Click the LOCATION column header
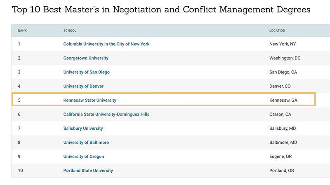Viewport: 330px width, 185px height. pyautogui.click(x=277, y=30)
